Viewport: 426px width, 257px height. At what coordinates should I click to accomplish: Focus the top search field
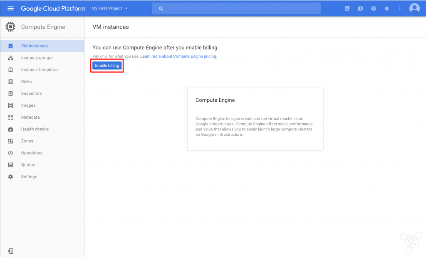click(x=236, y=9)
